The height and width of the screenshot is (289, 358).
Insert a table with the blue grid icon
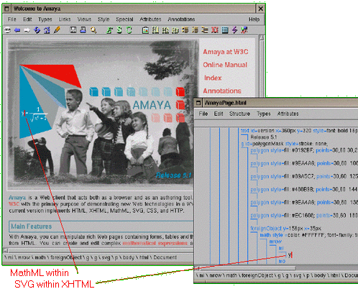tap(225, 30)
